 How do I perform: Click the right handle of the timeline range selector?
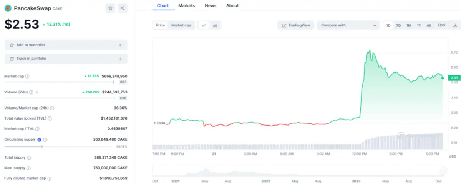443,171
